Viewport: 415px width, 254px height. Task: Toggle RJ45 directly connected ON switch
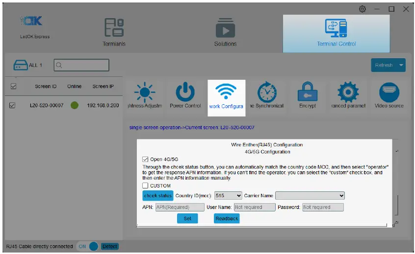coord(87,246)
